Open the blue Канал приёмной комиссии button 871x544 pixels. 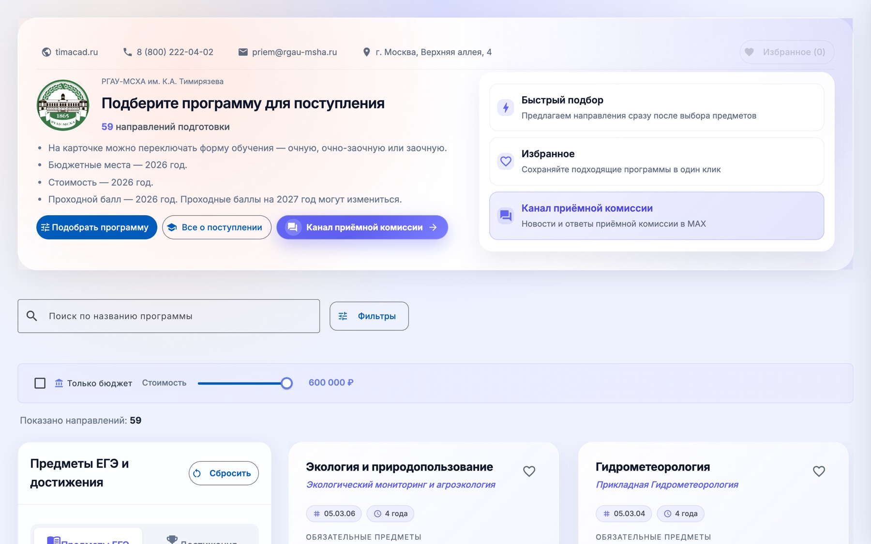click(362, 227)
